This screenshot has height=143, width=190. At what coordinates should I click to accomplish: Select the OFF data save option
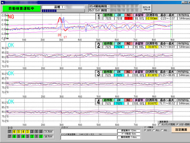[x=145, y=130]
